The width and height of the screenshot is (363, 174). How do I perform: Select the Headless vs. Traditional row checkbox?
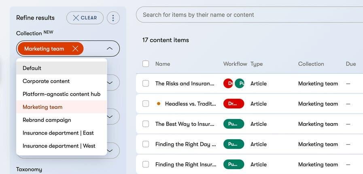(x=146, y=104)
